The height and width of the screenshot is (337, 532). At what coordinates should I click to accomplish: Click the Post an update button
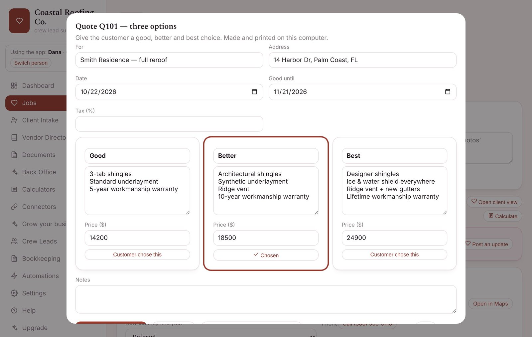point(489,244)
